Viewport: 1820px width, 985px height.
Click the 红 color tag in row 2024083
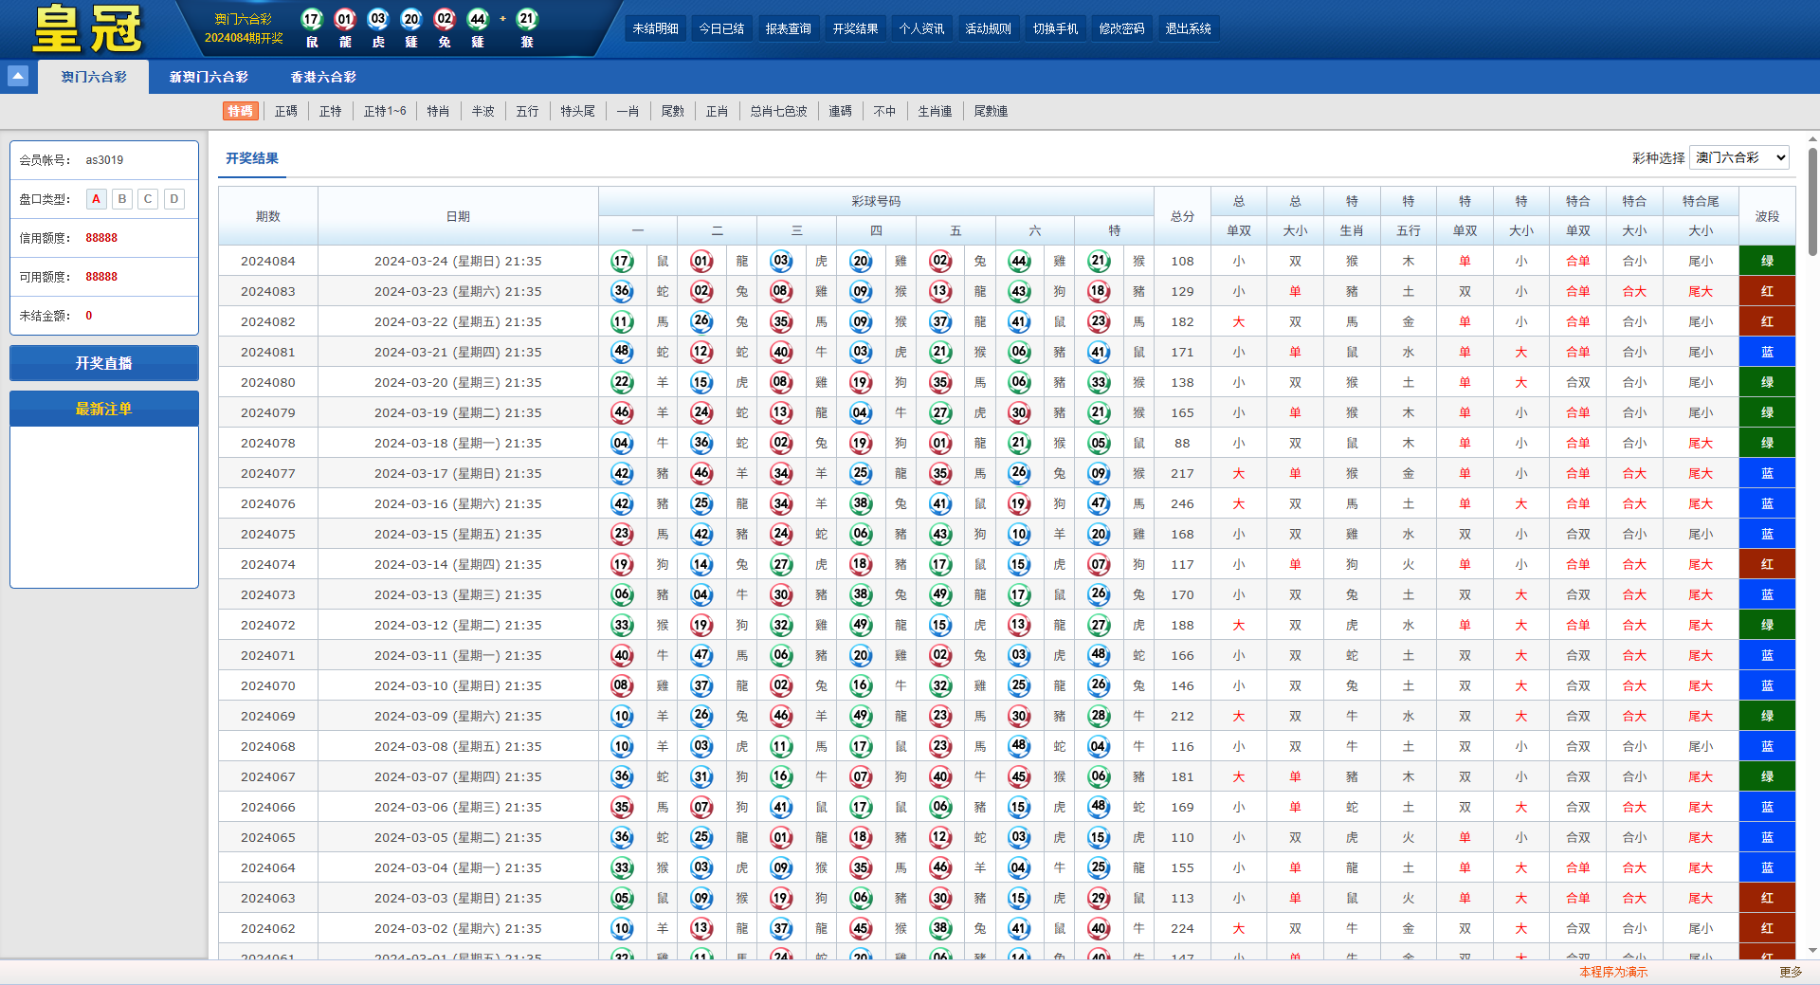click(1766, 291)
